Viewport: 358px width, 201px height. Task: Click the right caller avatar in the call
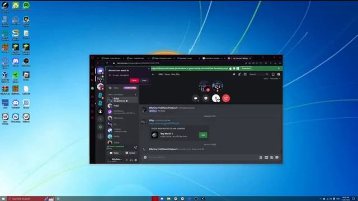(x=218, y=87)
